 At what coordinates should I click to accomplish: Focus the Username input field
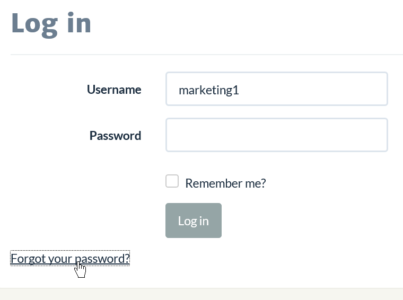tap(277, 89)
